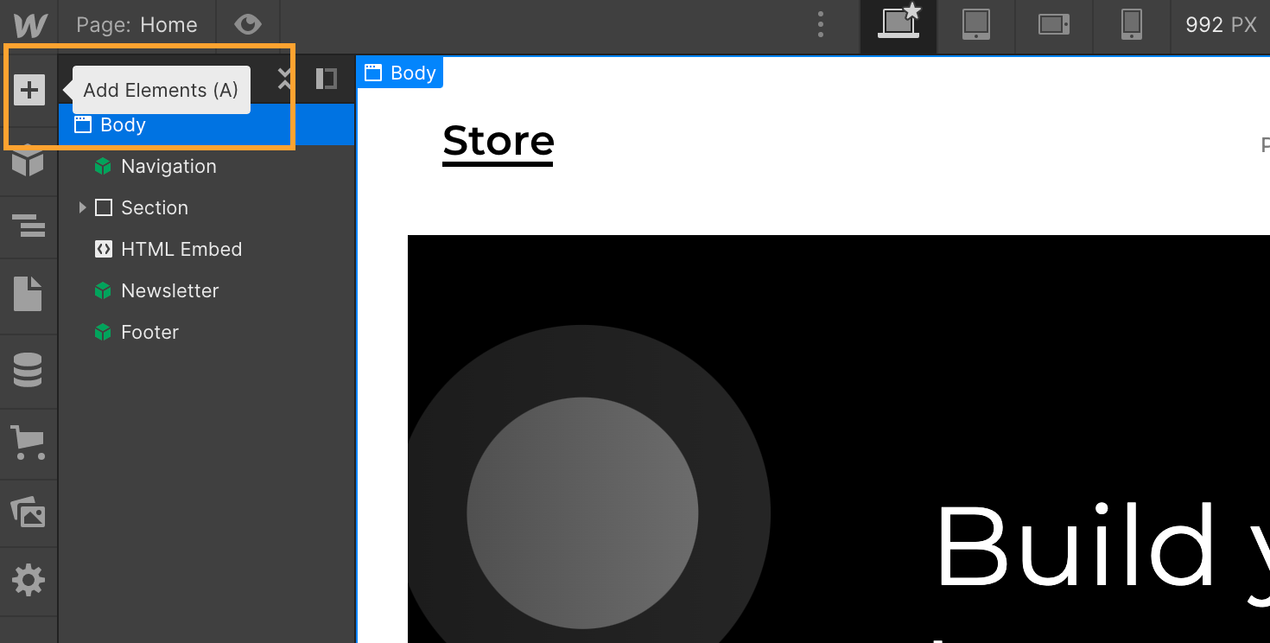The height and width of the screenshot is (643, 1270).
Task: Switch to the Mobile portrait breakpoint
Action: (x=1132, y=25)
